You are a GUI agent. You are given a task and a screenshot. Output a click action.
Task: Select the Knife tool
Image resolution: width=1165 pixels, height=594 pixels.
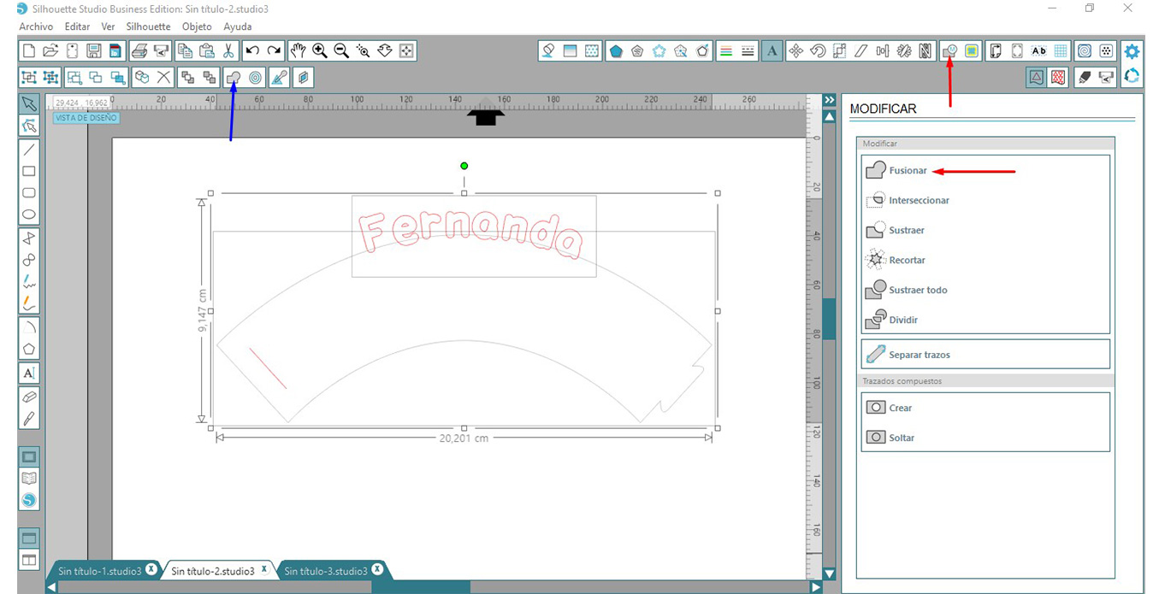(x=28, y=419)
